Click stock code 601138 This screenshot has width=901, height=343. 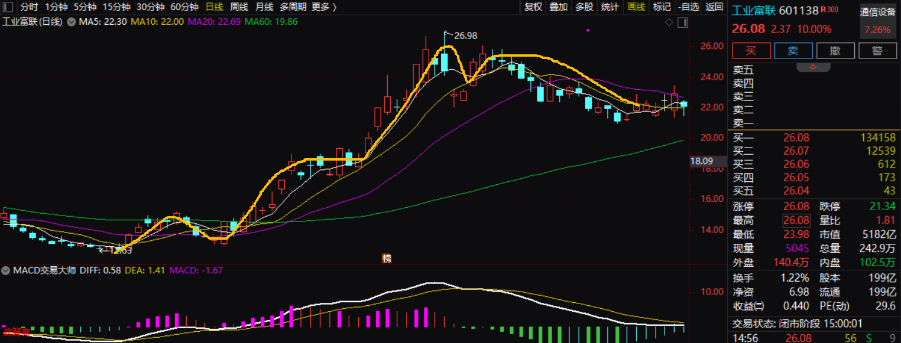point(799,11)
